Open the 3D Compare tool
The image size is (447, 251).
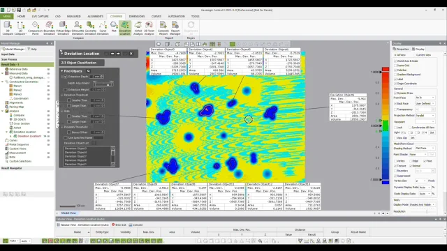(x=8, y=28)
